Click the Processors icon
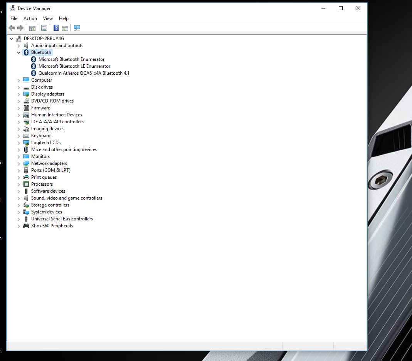412x361 pixels. 26,184
